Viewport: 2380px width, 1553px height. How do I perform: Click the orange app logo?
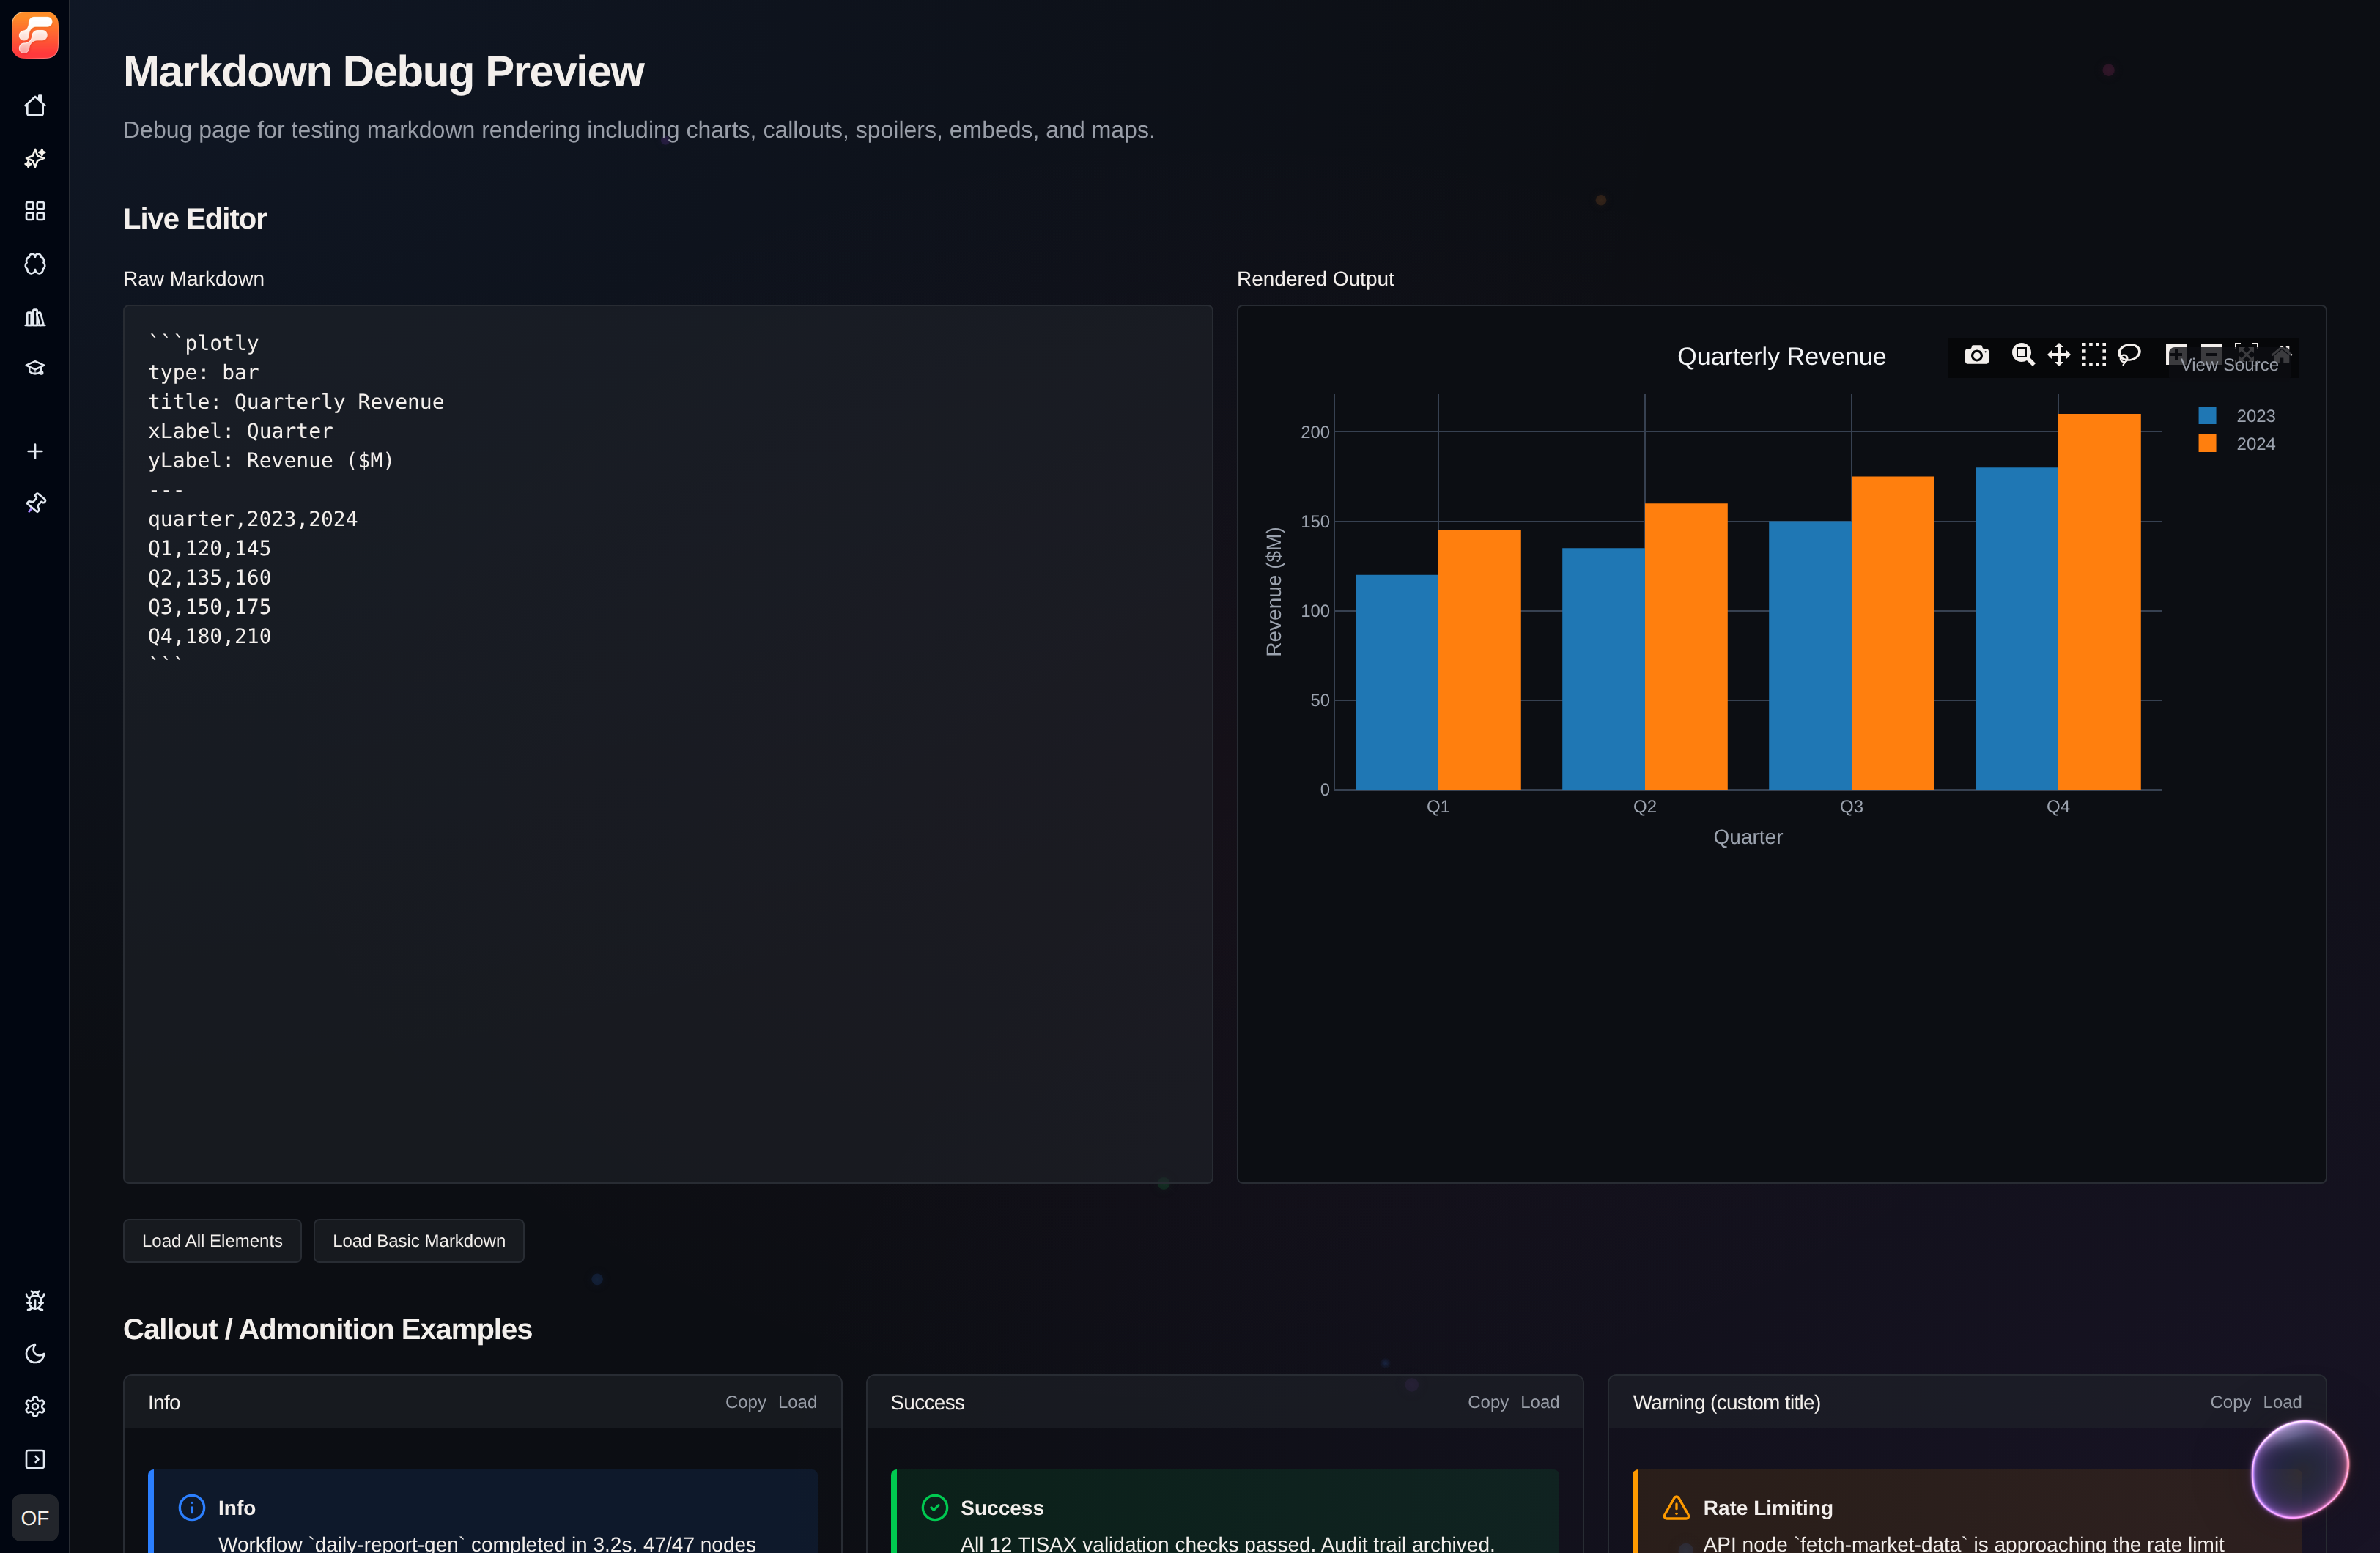(35, 35)
